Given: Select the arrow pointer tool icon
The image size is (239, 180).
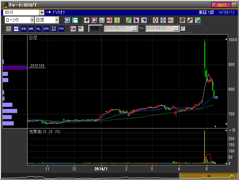Looking at the screenshot, I should (x=136, y=20).
